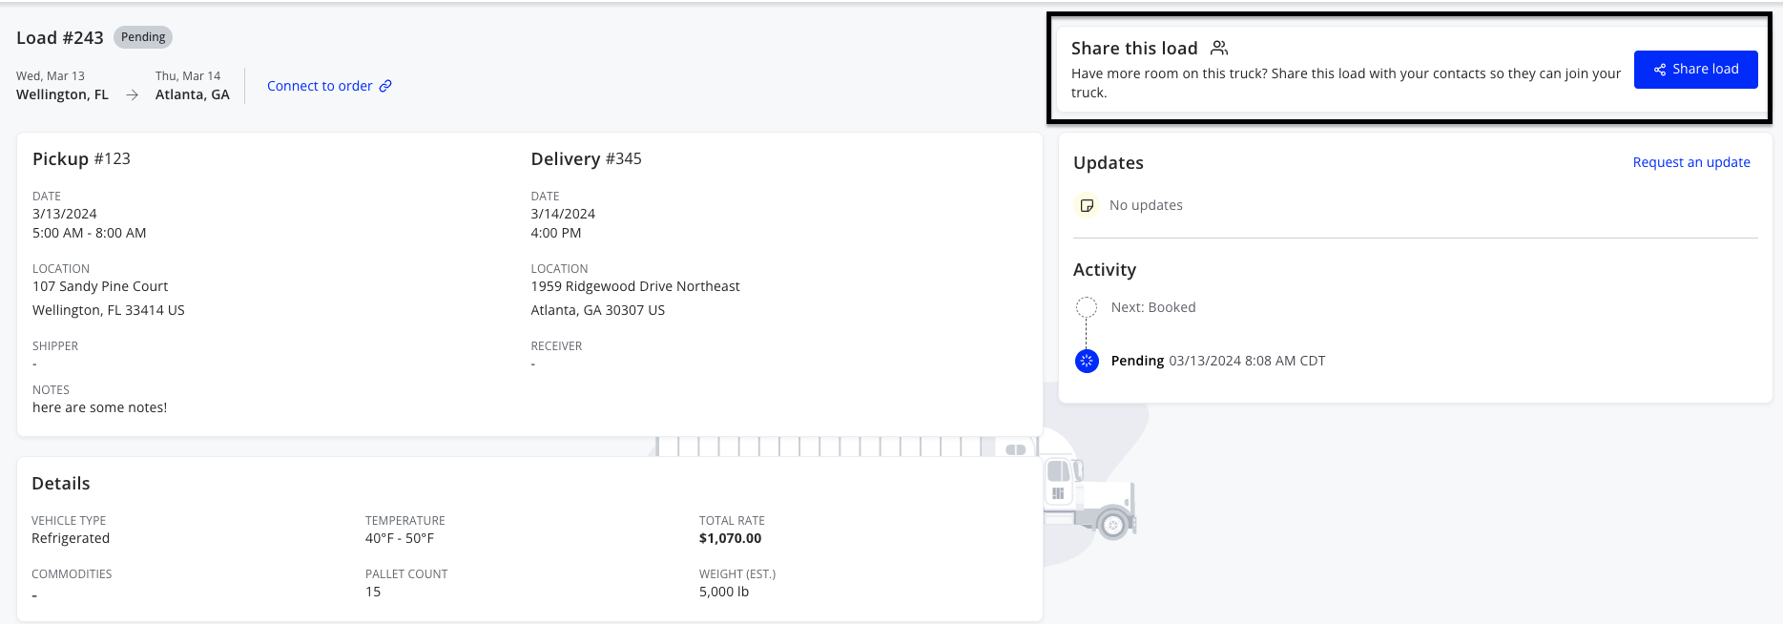Click the people icon next to Share this load
The height and width of the screenshot is (624, 1783).
tap(1219, 48)
